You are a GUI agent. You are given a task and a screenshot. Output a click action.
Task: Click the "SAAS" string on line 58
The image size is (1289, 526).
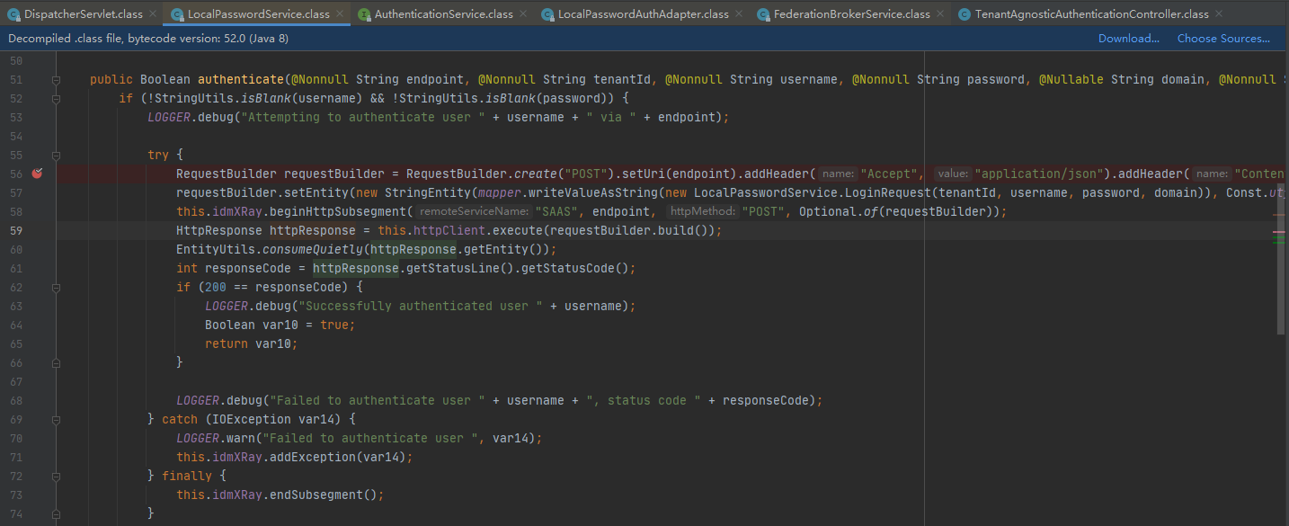(557, 211)
